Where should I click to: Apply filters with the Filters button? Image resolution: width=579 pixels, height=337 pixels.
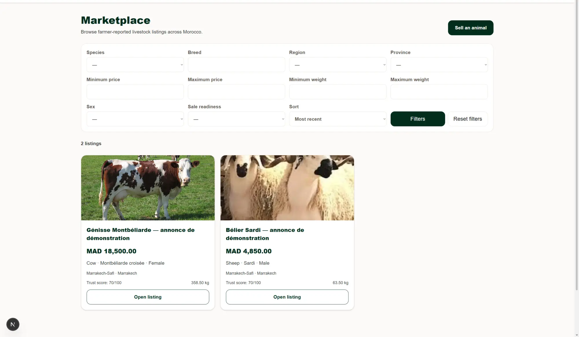tap(417, 119)
